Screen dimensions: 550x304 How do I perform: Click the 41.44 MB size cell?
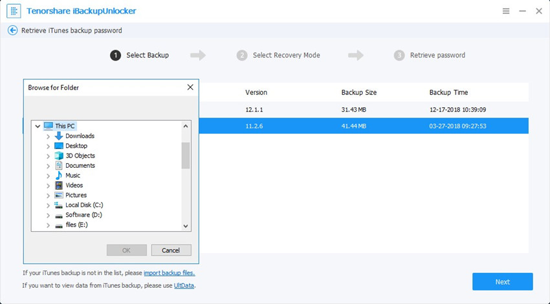tap(353, 126)
